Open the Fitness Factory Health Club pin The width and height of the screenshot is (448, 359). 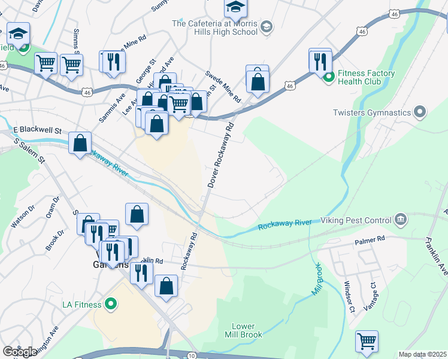(x=328, y=77)
